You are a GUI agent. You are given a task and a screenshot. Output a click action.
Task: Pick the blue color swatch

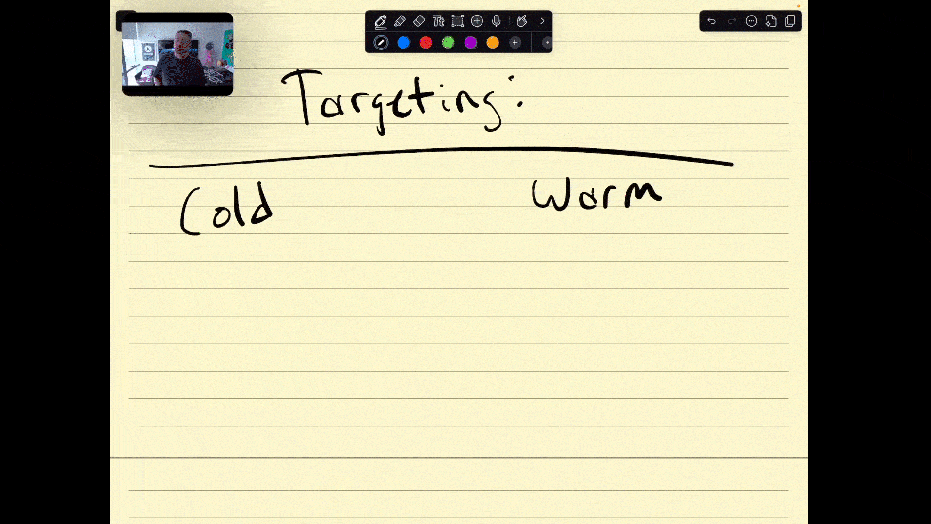[403, 43]
